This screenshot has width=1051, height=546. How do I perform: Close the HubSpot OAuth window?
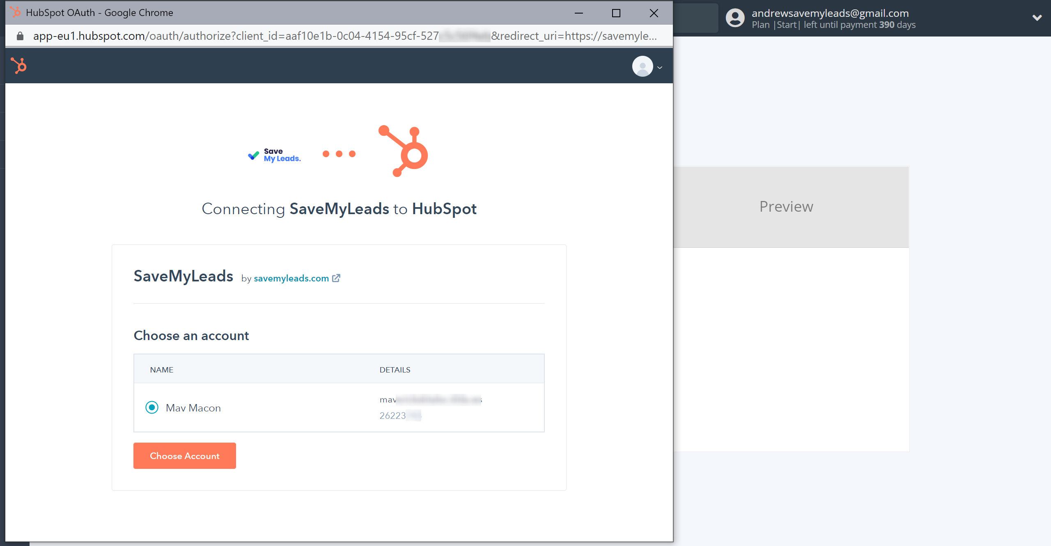(654, 13)
